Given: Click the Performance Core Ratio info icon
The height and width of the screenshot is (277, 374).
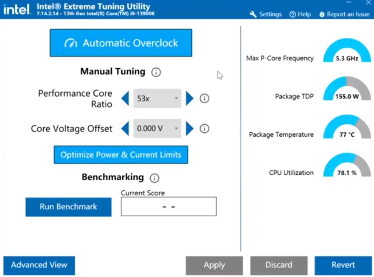Looking at the screenshot, I should [x=204, y=98].
